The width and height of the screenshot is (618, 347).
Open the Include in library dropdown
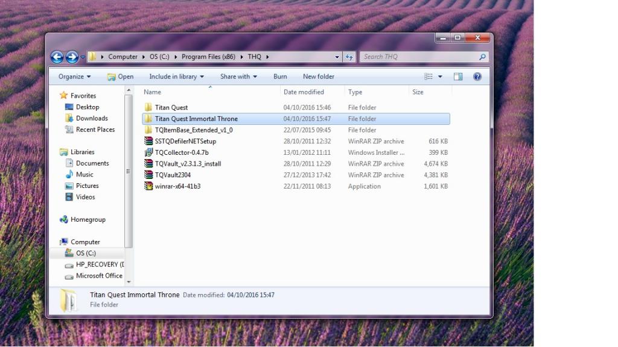pyautogui.click(x=176, y=77)
